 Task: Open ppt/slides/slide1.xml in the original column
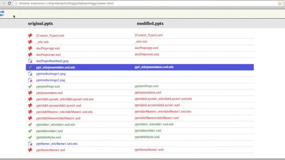(x=49, y=131)
